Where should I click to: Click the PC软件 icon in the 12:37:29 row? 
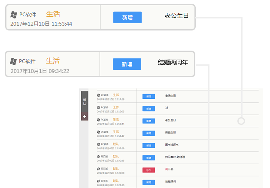pyautogui.click(x=98, y=144)
